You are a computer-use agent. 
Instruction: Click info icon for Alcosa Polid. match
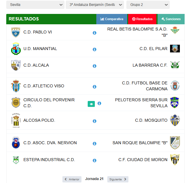[95, 121]
